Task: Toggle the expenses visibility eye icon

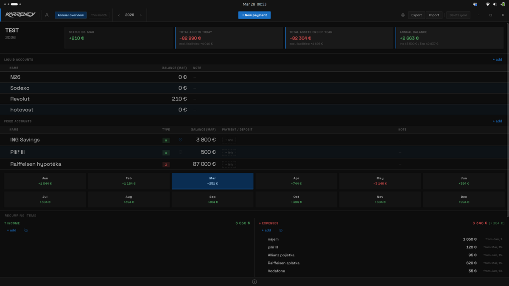Action: coord(280,230)
